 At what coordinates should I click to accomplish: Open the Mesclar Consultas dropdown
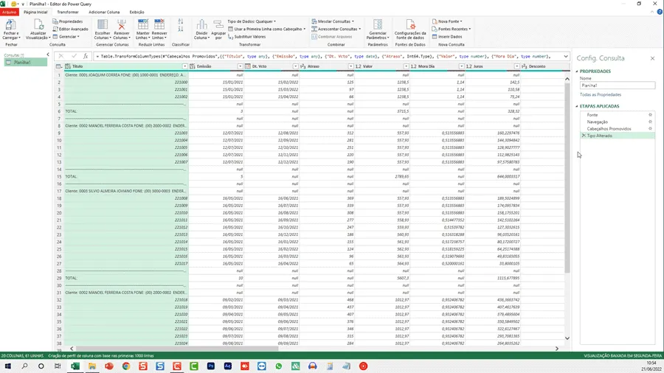click(333, 21)
